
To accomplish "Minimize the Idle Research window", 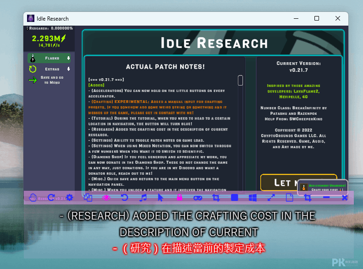I will [x=296, y=18].
